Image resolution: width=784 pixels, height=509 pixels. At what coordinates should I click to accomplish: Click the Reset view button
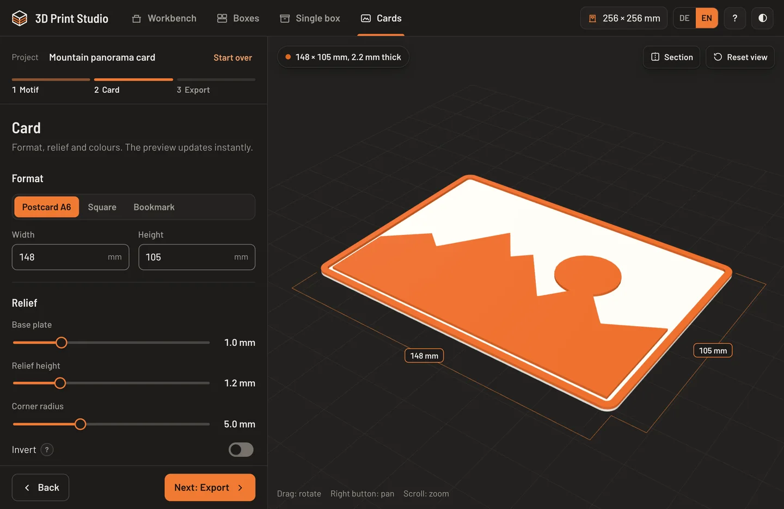pyautogui.click(x=740, y=57)
